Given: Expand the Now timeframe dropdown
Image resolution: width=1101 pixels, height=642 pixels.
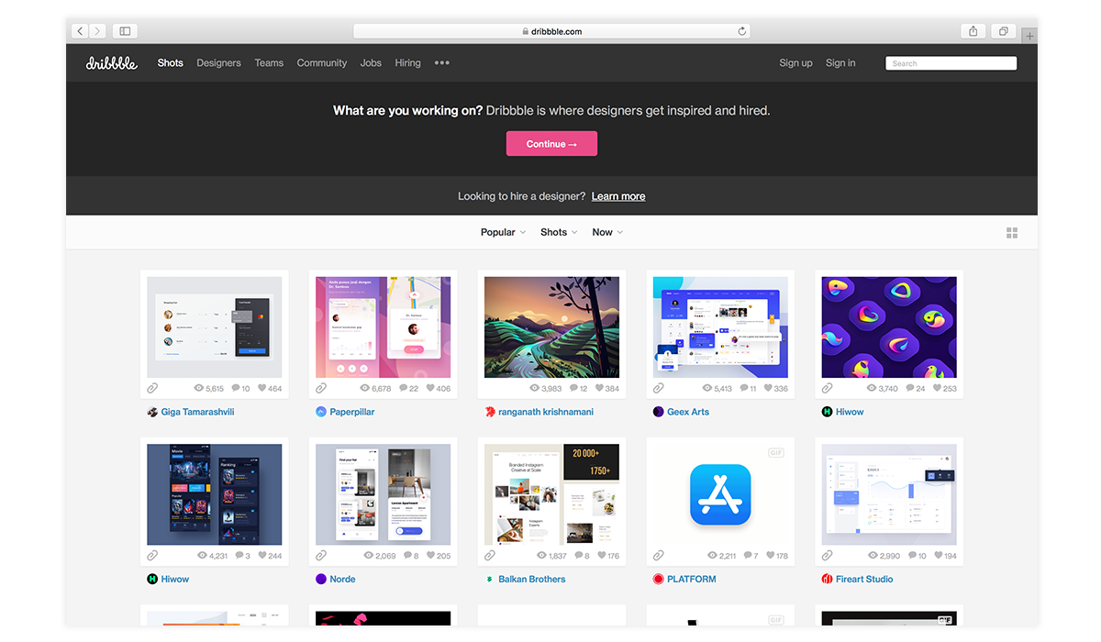Looking at the screenshot, I should click(x=607, y=233).
